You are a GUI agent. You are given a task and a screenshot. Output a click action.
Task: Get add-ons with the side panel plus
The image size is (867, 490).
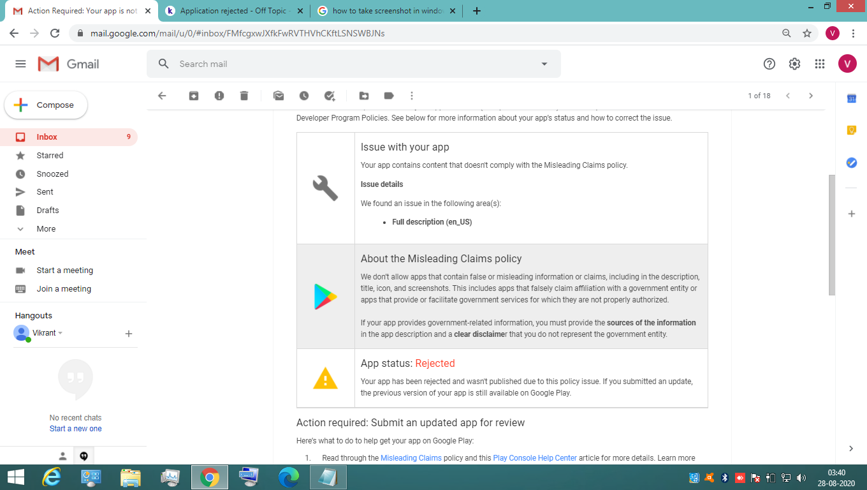[851, 214]
